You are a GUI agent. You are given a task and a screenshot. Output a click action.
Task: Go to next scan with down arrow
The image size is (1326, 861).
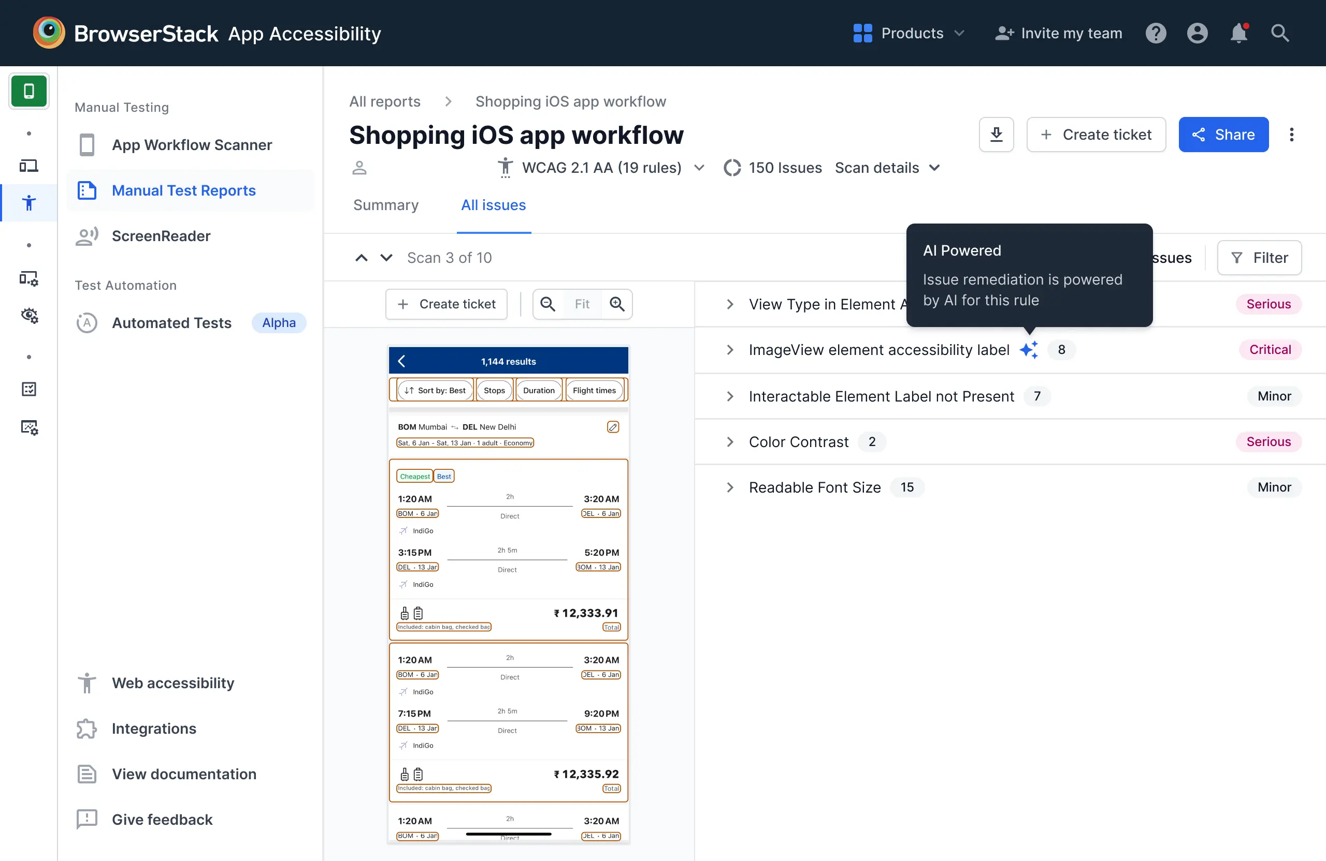pos(386,258)
